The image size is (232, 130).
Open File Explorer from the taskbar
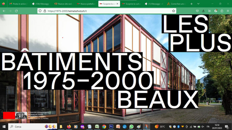coord(61,127)
